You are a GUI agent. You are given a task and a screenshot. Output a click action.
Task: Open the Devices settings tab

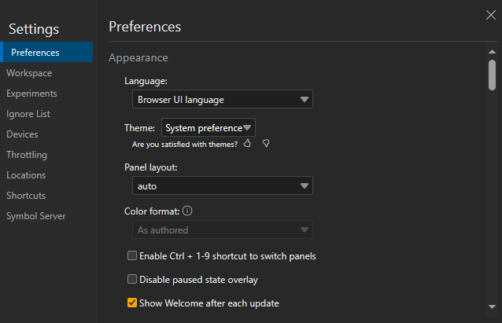coord(22,134)
